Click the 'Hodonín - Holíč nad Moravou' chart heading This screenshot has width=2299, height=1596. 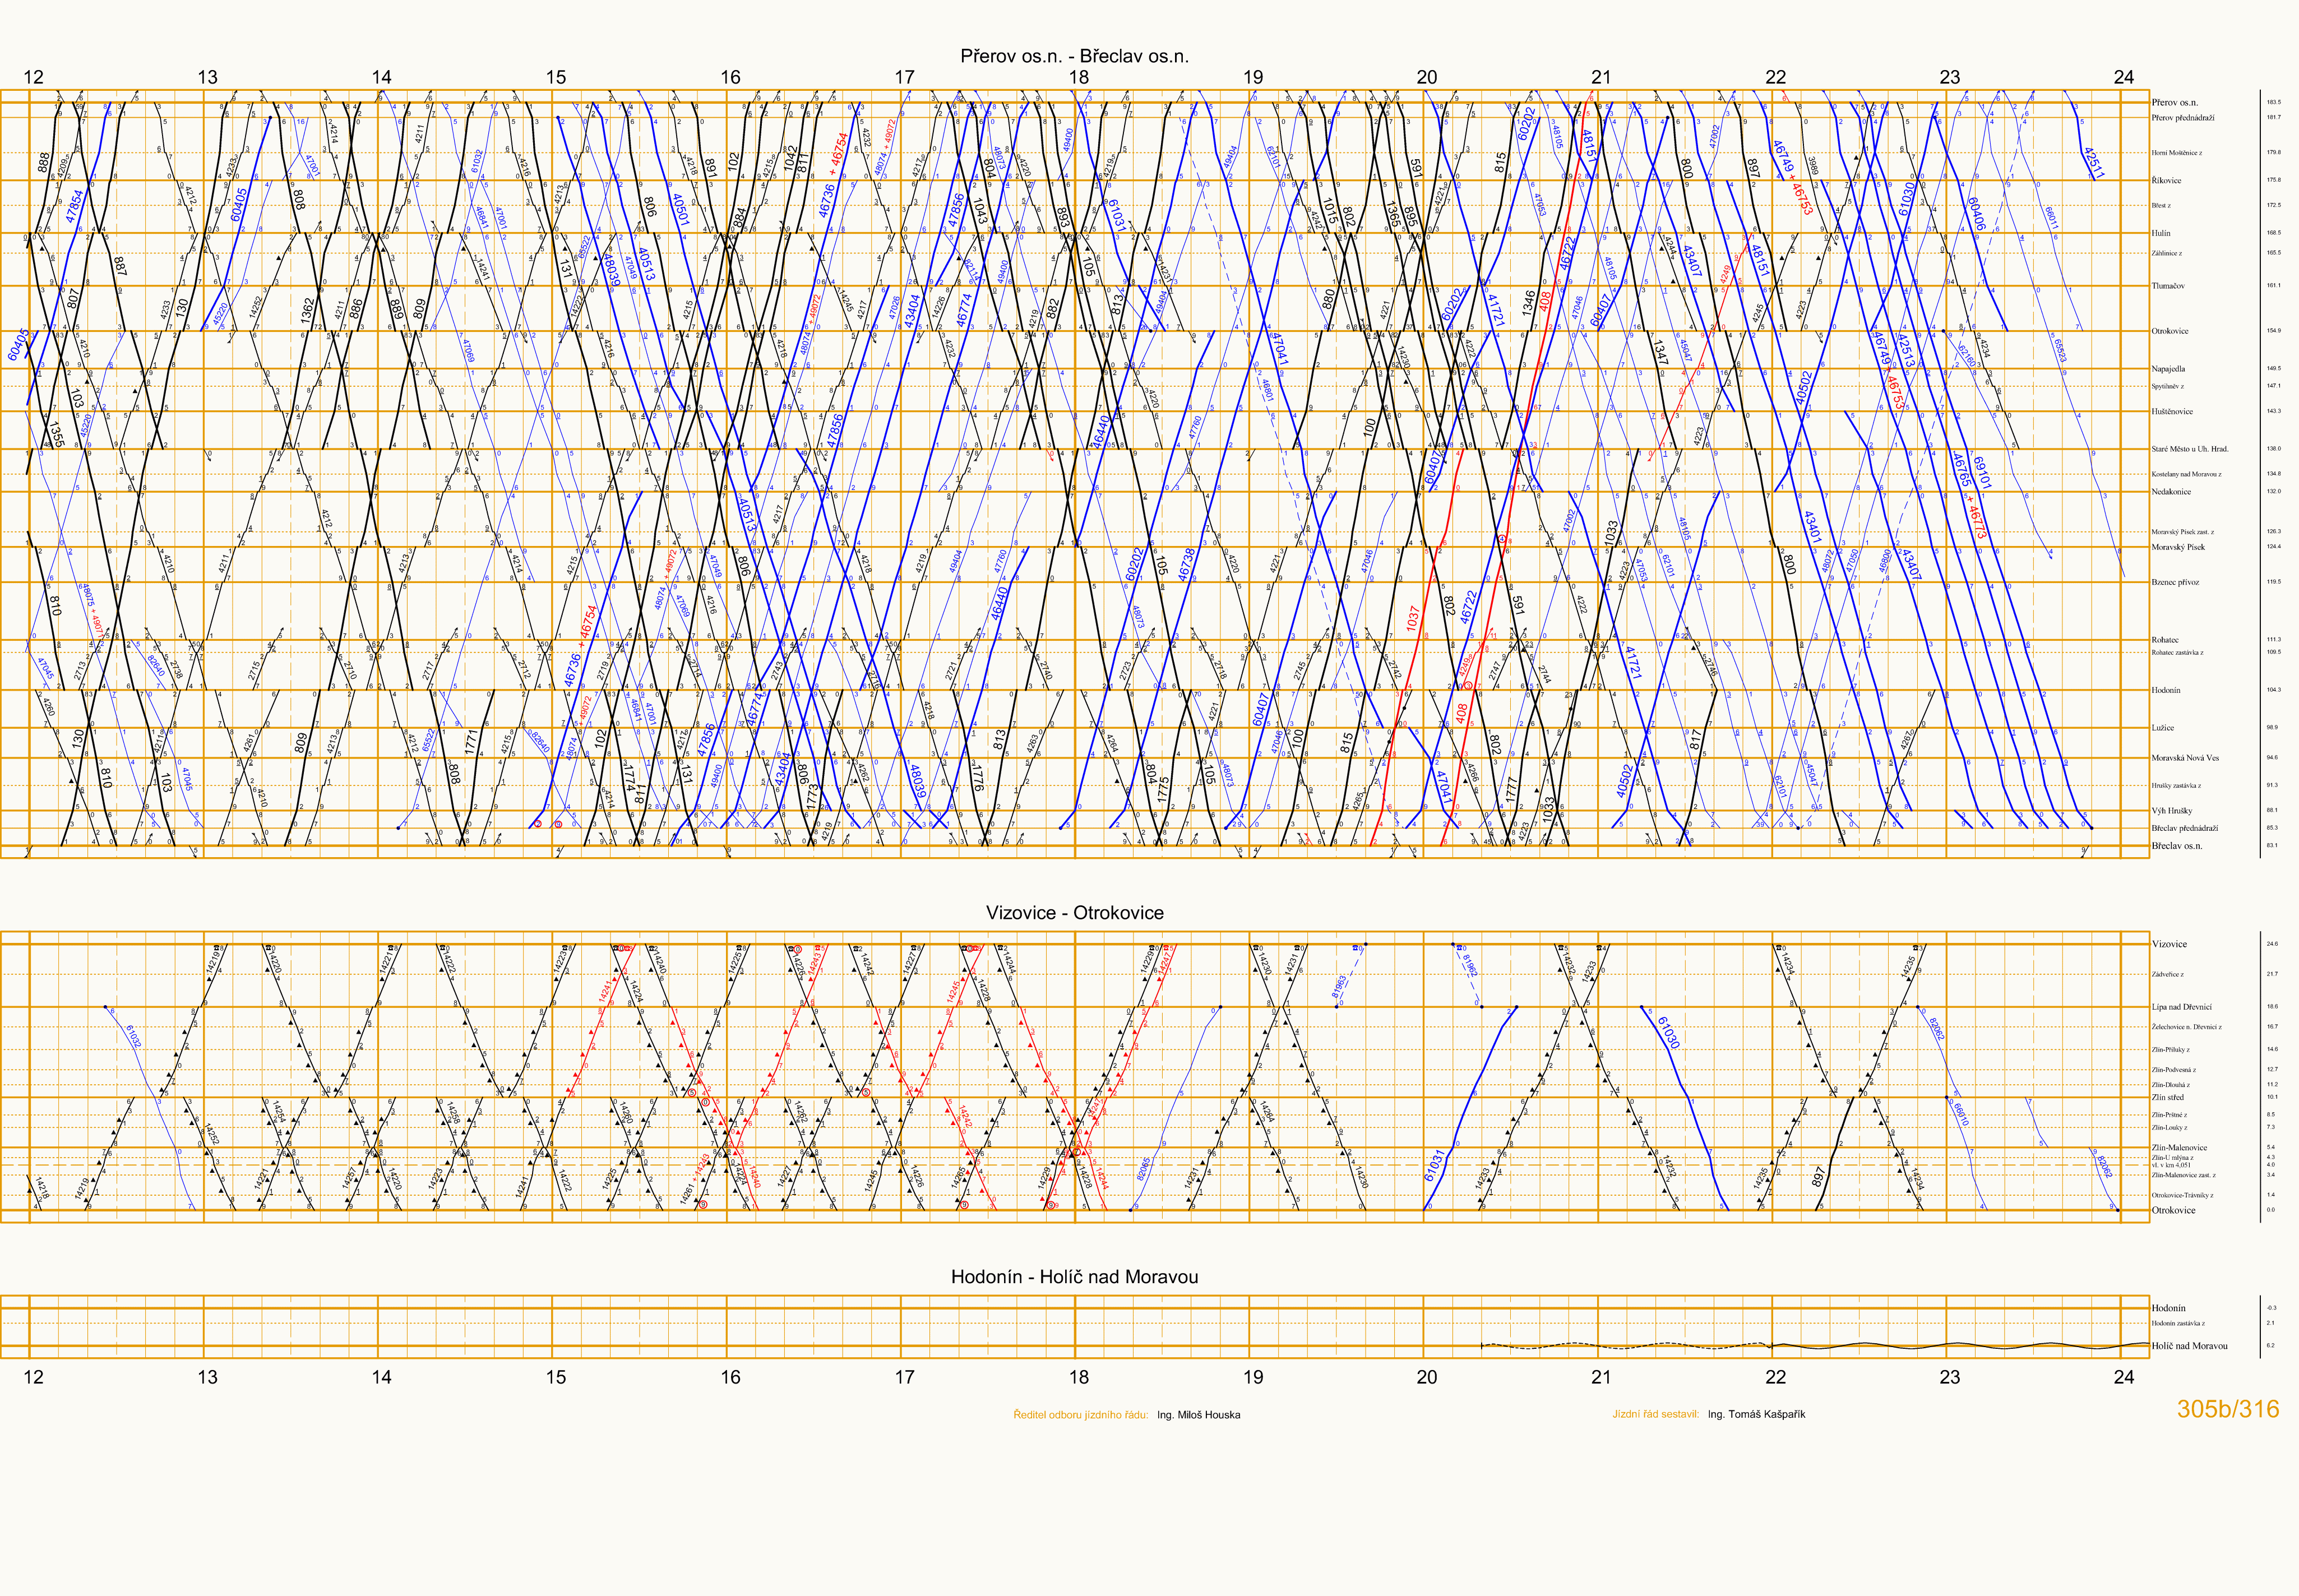pyautogui.click(x=1074, y=1276)
